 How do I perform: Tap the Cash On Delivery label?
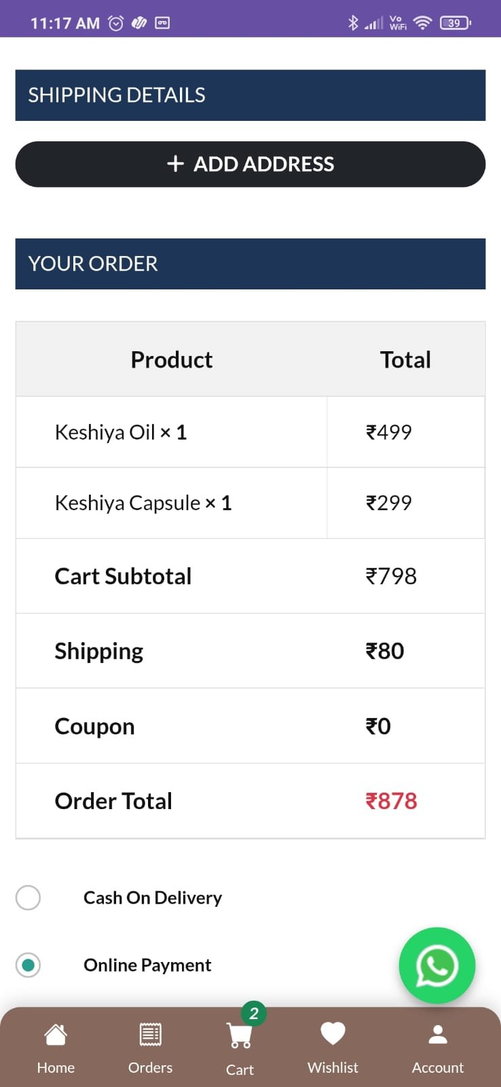click(x=153, y=897)
